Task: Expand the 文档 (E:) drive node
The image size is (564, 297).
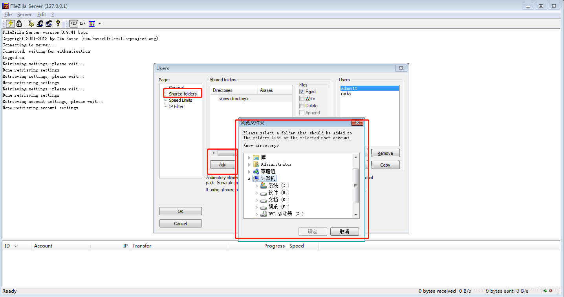Action: coord(257,200)
